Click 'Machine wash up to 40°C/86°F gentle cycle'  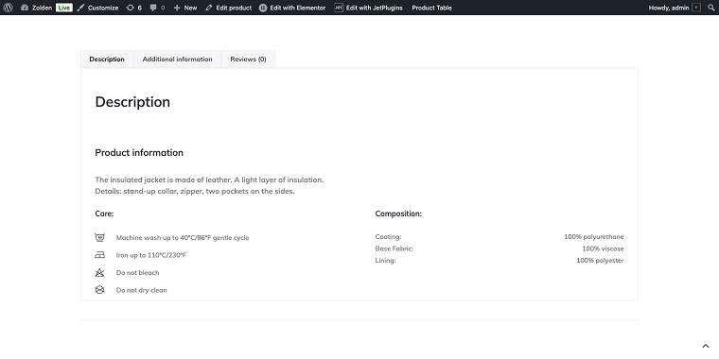[x=183, y=238]
